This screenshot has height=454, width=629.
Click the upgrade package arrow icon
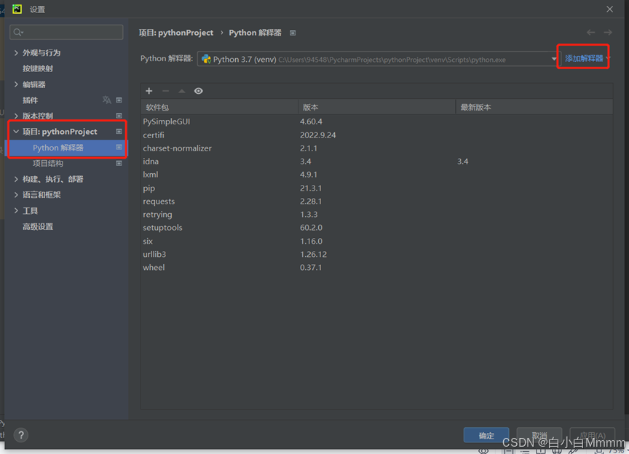[x=182, y=91]
